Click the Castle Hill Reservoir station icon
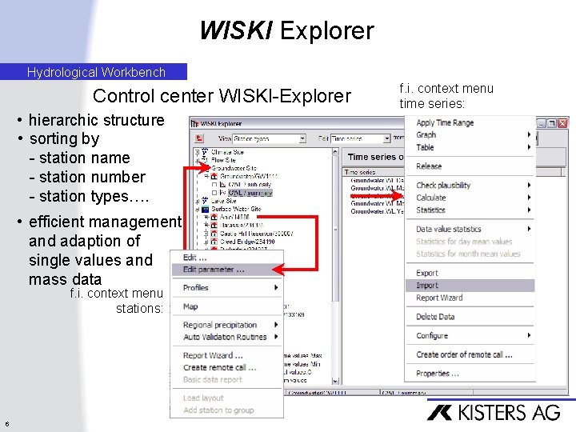This screenshot has height=432, width=576. pos(214,234)
